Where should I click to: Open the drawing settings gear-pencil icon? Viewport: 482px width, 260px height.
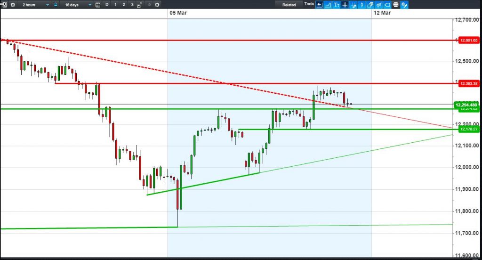point(404,5)
